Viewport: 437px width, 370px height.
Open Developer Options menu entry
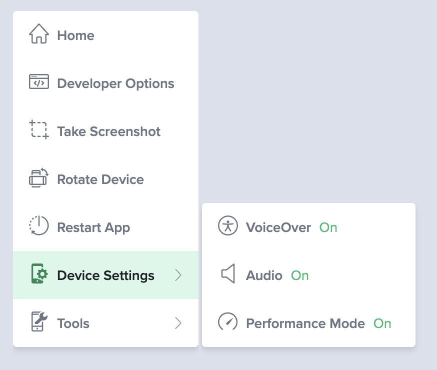pos(116,83)
